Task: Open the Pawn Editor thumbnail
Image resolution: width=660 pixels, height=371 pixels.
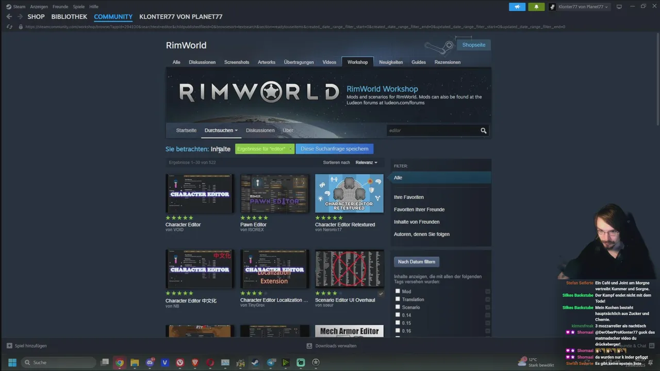Action: click(x=274, y=193)
